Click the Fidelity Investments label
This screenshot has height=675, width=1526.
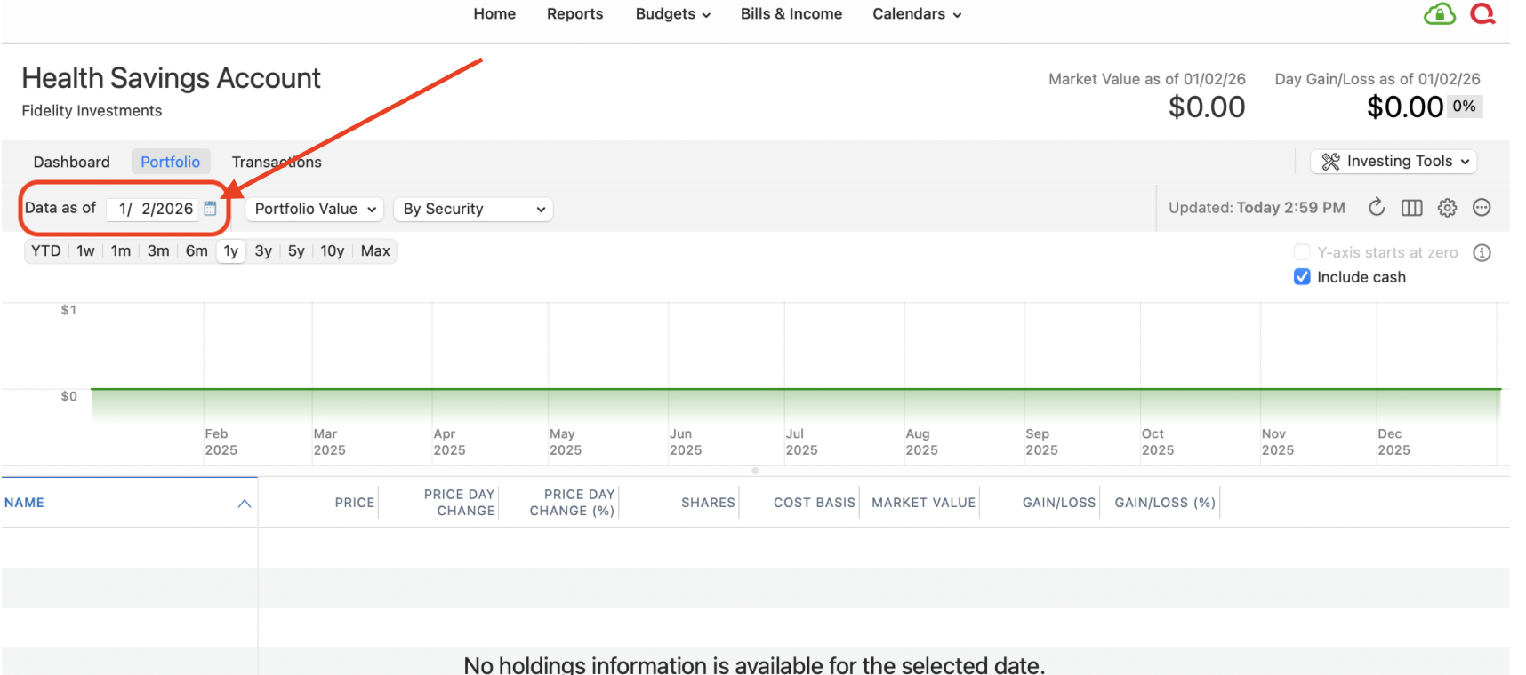click(92, 111)
